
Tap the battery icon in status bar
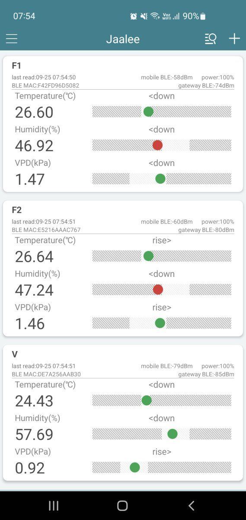point(203,16)
